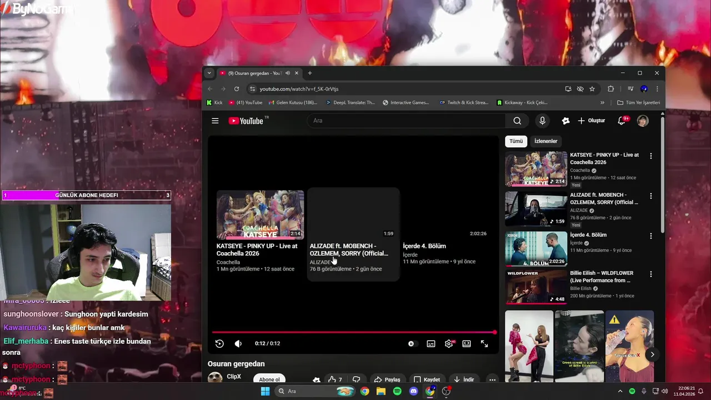The height and width of the screenshot is (400, 711).
Task: Switch to theater mode
Action: pos(467,344)
